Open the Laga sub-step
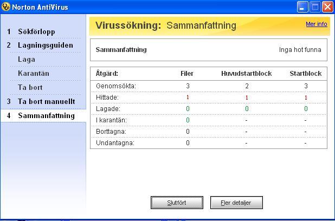 (x=27, y=60)
